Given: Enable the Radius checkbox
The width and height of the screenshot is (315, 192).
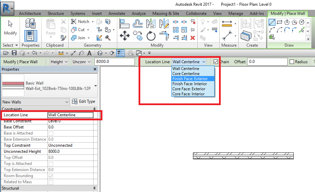Looking at the screenshot, I should [x=292, y=62].
